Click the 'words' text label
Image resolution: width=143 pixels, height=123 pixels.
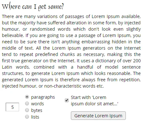(x=37, y=104)
